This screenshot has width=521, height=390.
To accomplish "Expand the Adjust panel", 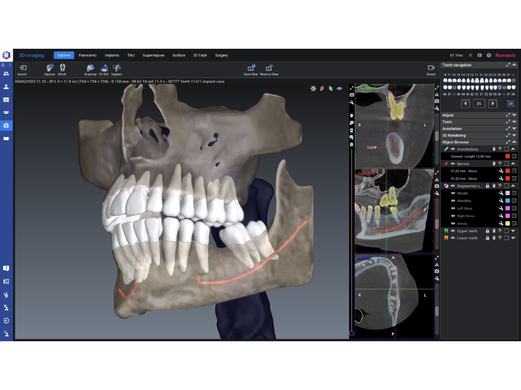I will point(514,115).
